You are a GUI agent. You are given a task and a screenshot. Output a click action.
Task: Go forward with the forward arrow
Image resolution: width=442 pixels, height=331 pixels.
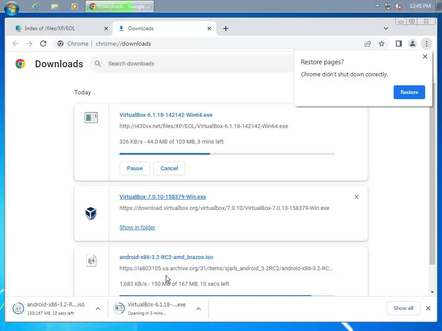tap(29, 44)
